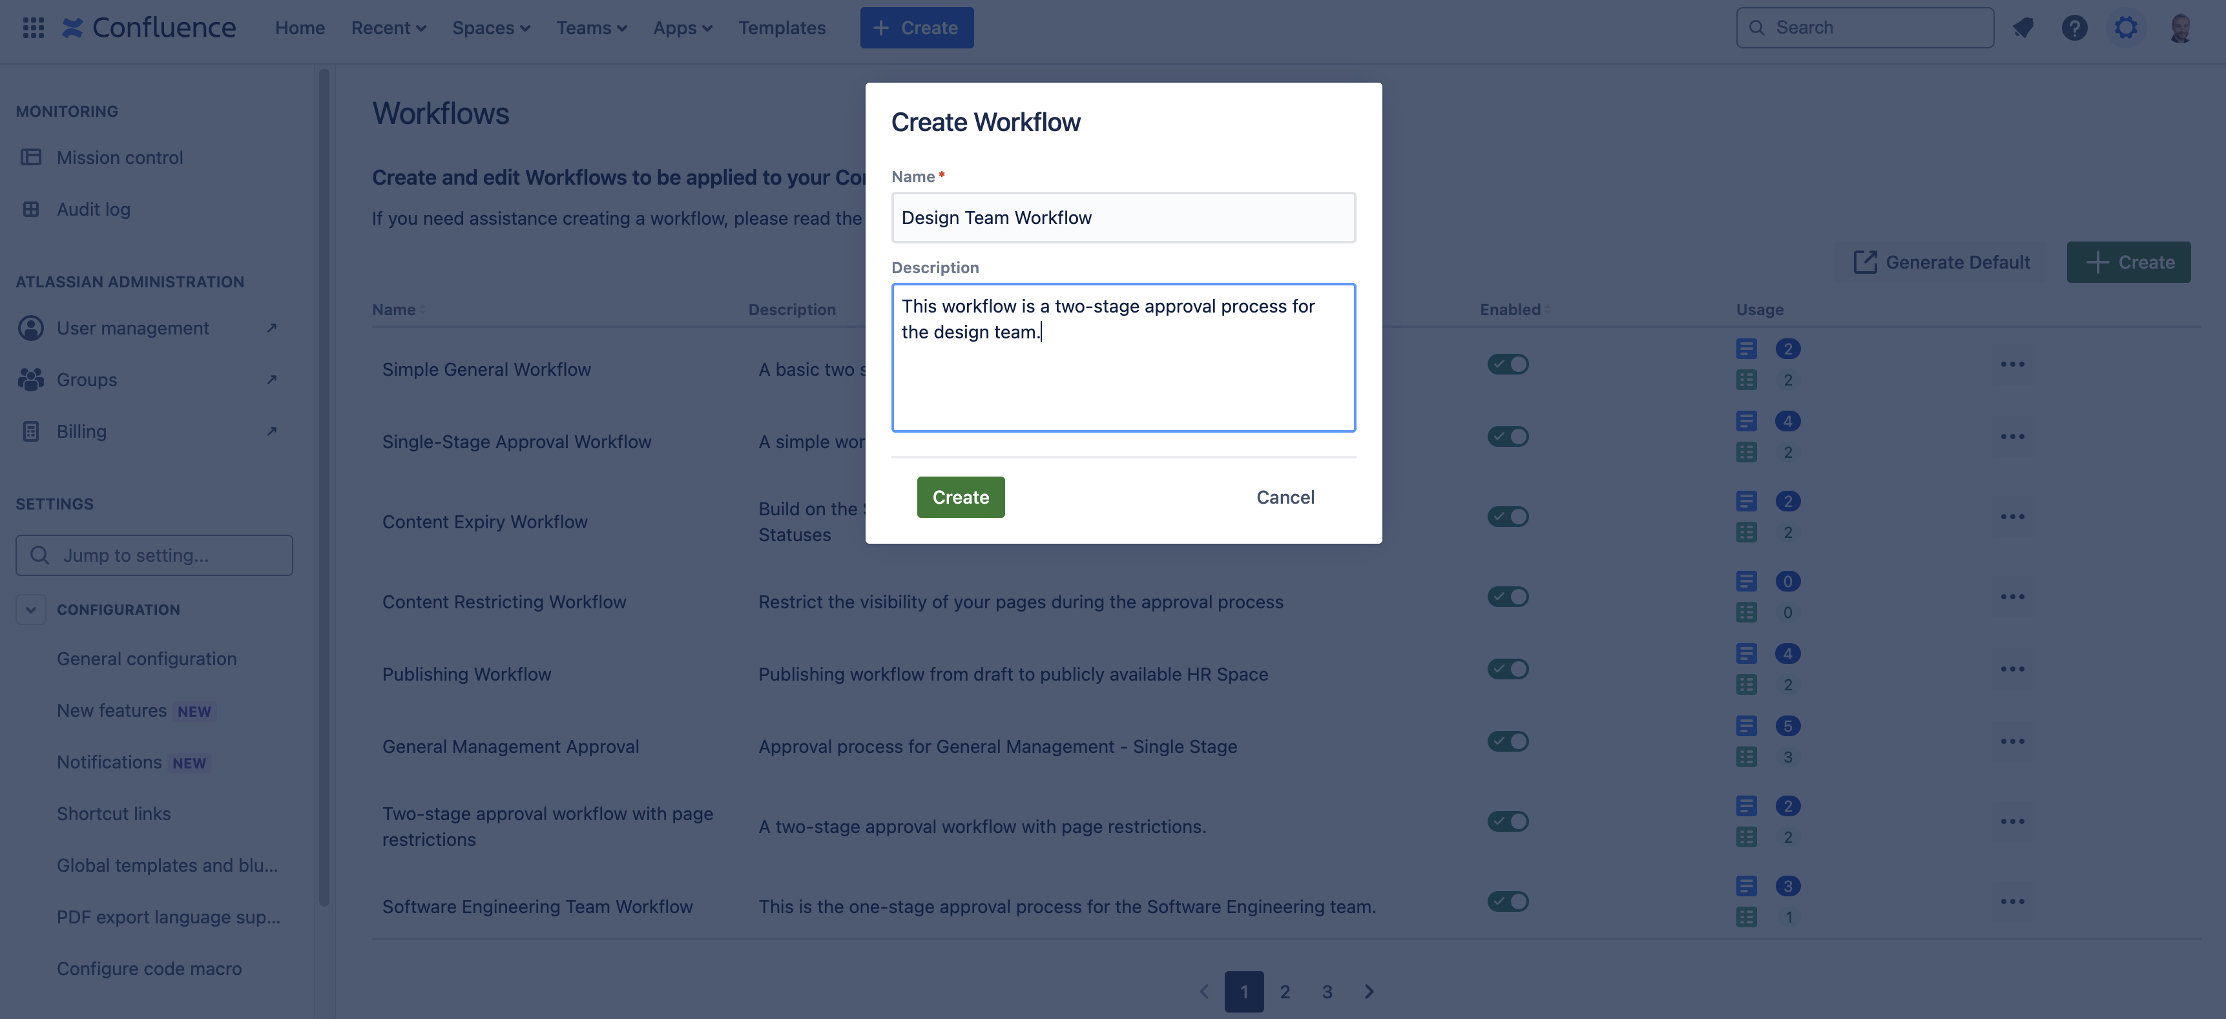Select Home in the top navigation

[x=300, y=26]
